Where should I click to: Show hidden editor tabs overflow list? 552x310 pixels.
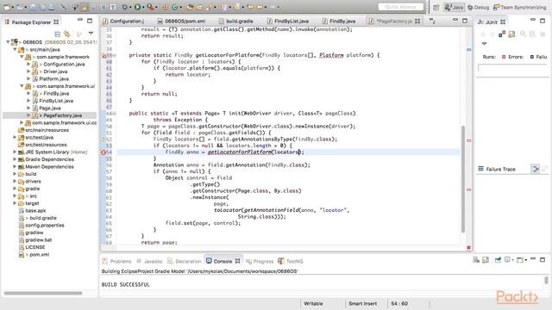[x=432, y=21]
